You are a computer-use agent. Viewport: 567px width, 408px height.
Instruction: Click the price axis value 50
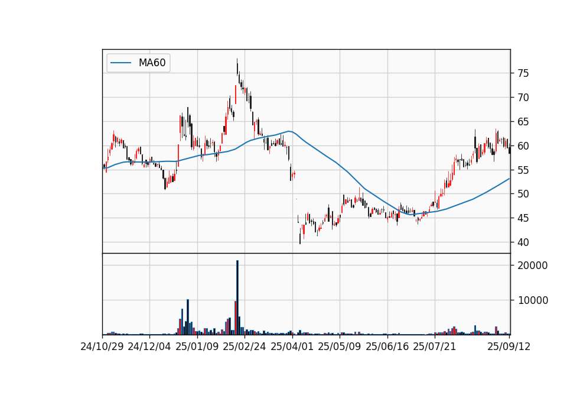[523, 194]
